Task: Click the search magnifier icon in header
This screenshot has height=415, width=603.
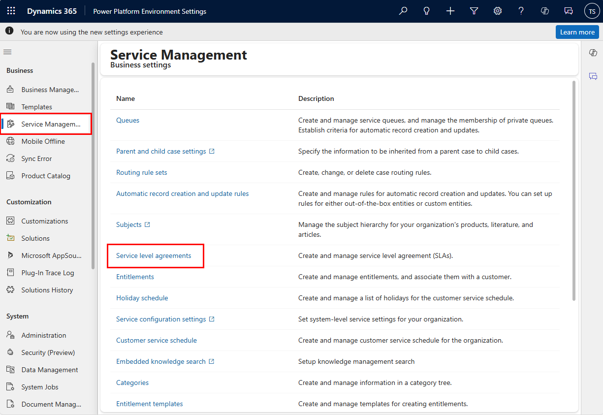Action: point(403,11)
